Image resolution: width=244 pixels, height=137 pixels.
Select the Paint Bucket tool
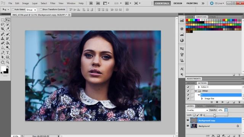[x=8, y=43]
